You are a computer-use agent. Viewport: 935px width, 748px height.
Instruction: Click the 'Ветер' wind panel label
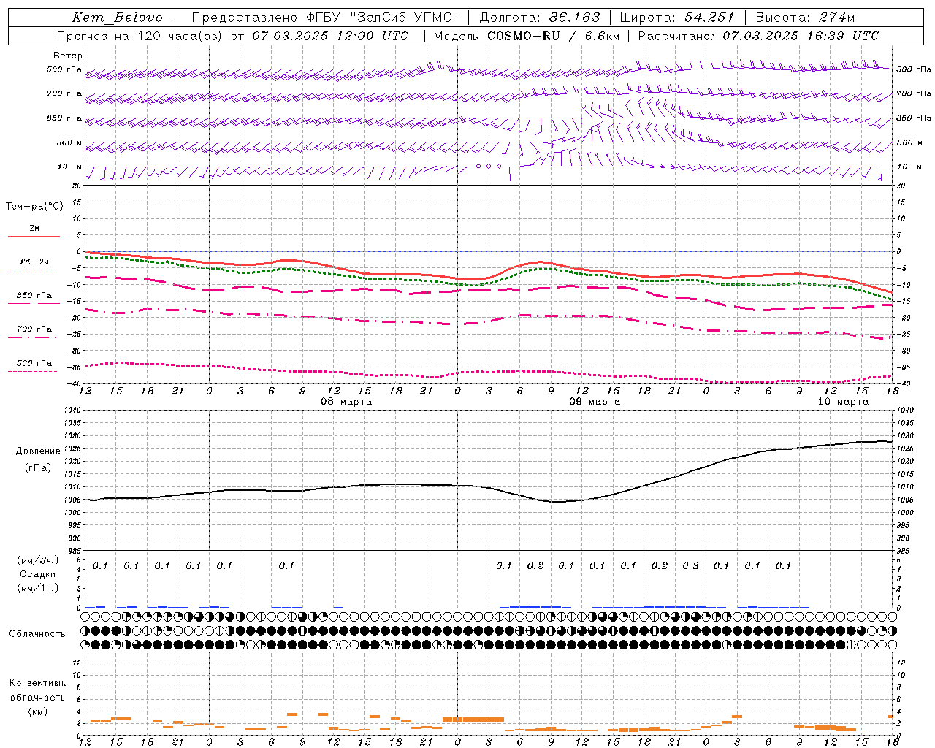[x=68, y=56]
